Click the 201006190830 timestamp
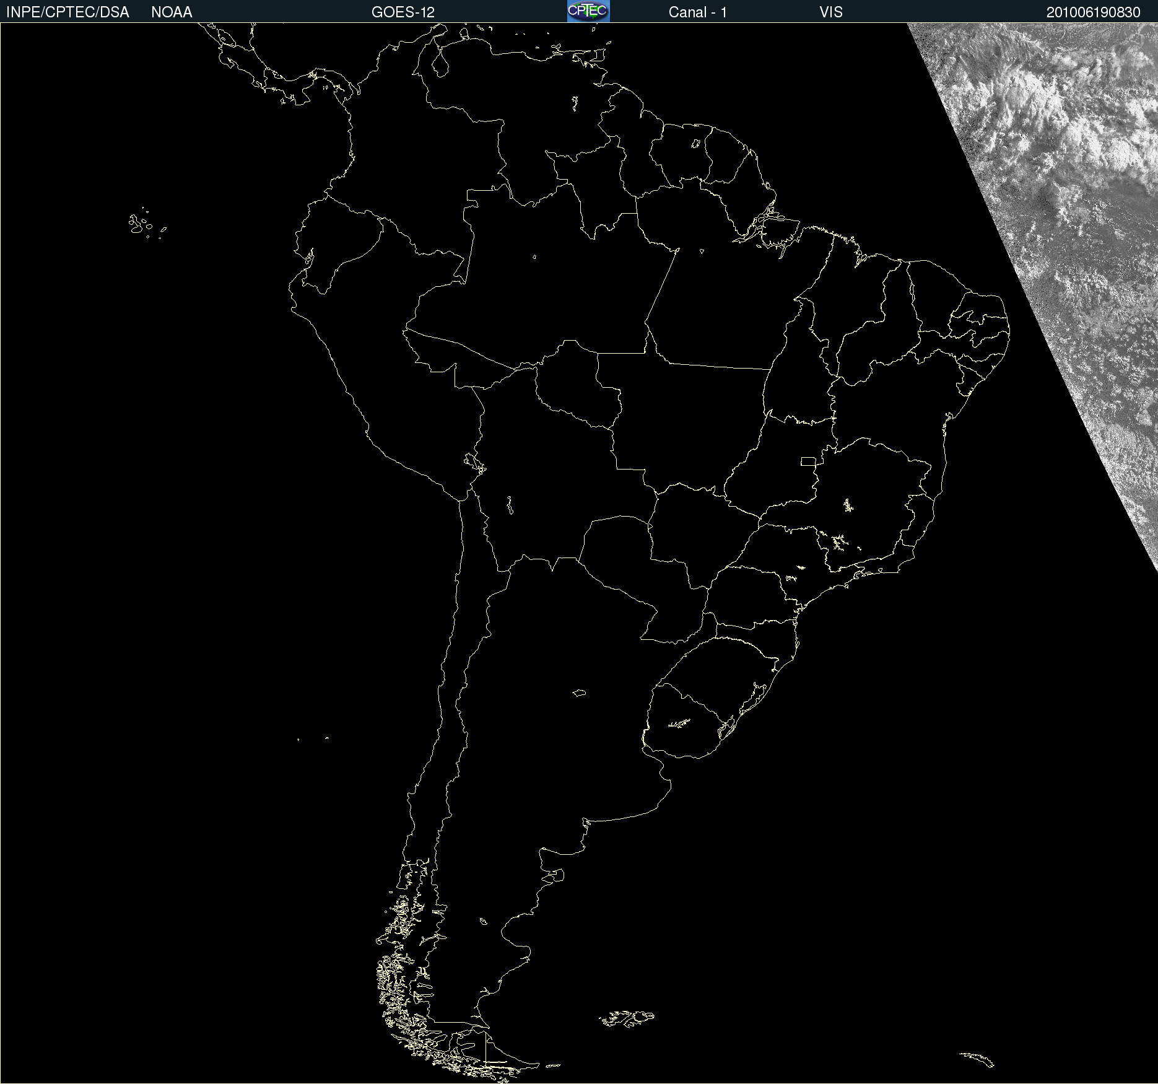The height and width of the screenshot is (1084, 1158). click(x=1094, y=12)
